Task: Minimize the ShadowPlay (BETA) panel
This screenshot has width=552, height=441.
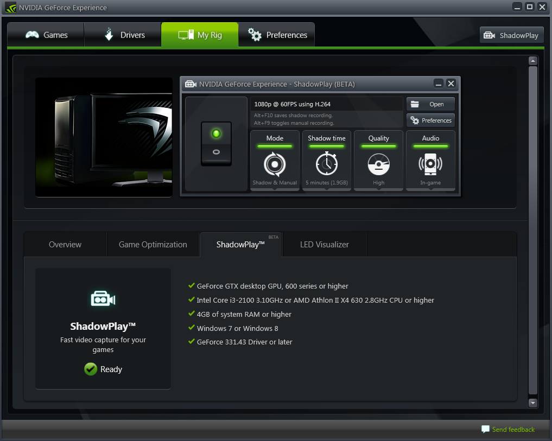Action: pos(439,84)
